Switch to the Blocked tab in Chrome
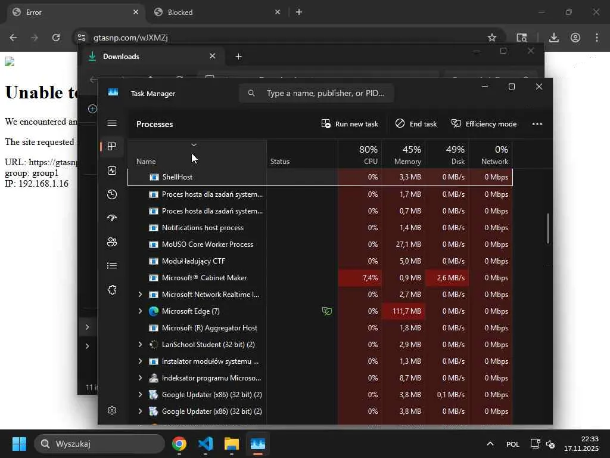 (217, 13)
